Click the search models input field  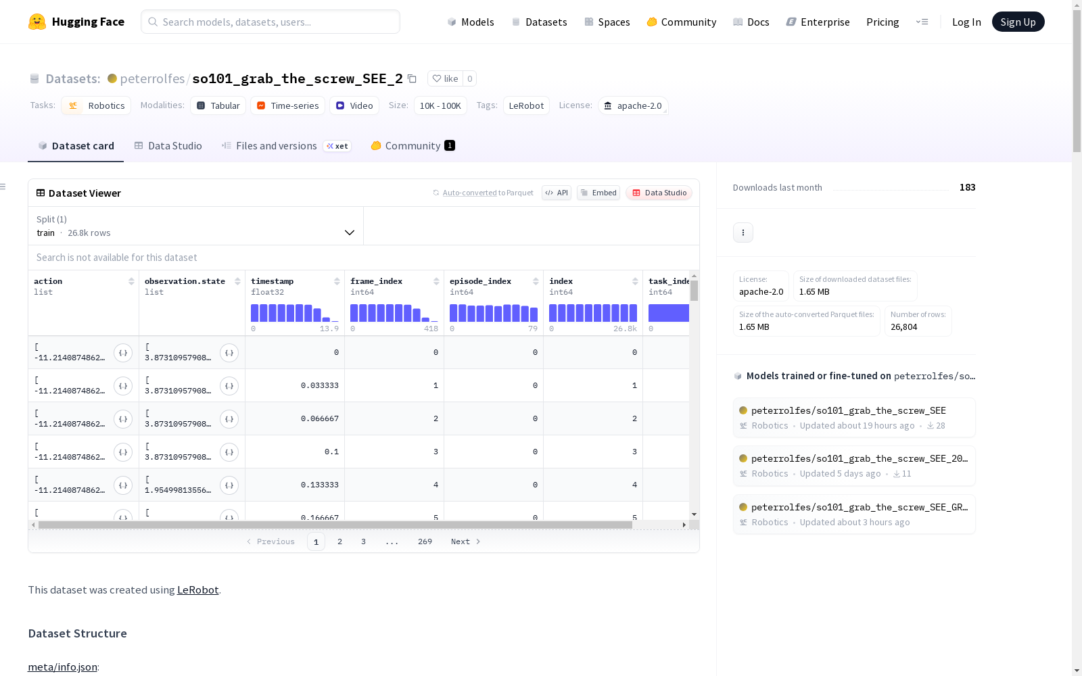coord(270,22)
